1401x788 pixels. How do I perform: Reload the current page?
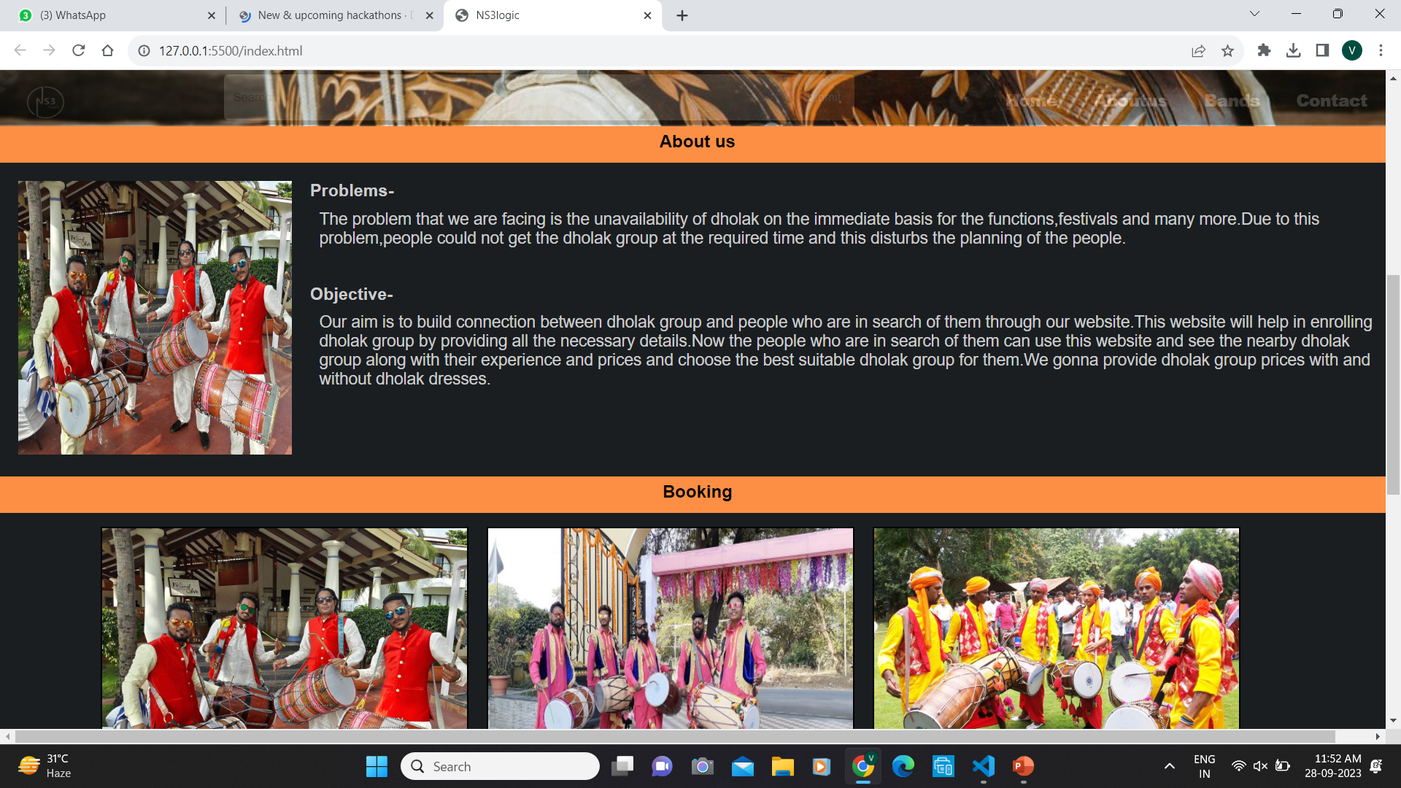click(x=79, y=50)
